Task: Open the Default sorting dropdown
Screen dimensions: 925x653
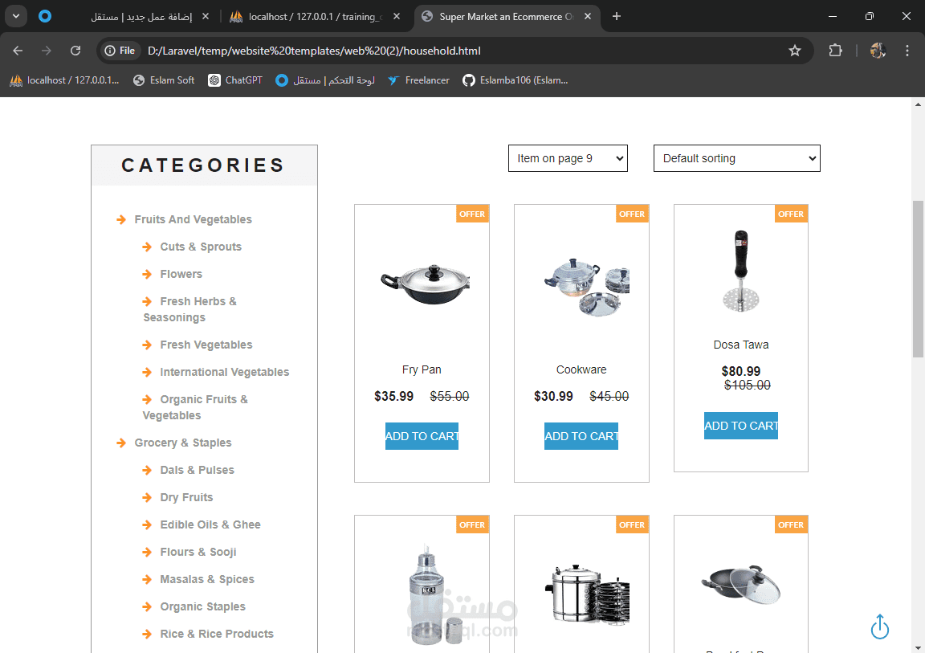Action: click(737, 158)
